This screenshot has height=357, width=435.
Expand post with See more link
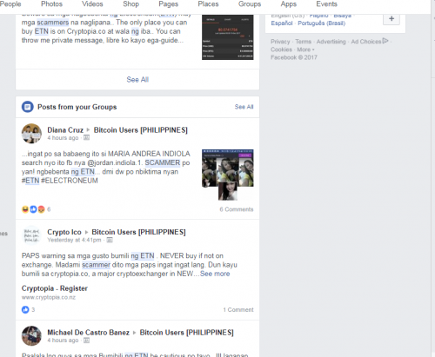coord(215,274)
